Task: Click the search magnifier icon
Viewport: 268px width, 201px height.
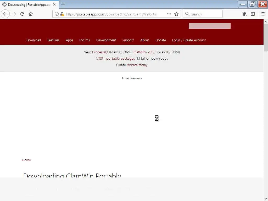Action: [x=187, y=14]
